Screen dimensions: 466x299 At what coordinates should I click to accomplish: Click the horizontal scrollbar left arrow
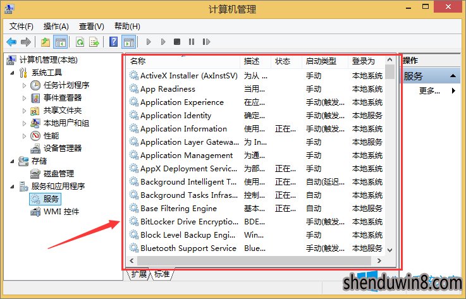pos(132,260)
